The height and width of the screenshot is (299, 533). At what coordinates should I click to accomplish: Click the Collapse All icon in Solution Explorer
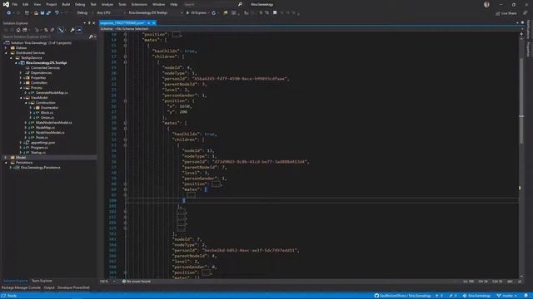[x=46, y=30]
